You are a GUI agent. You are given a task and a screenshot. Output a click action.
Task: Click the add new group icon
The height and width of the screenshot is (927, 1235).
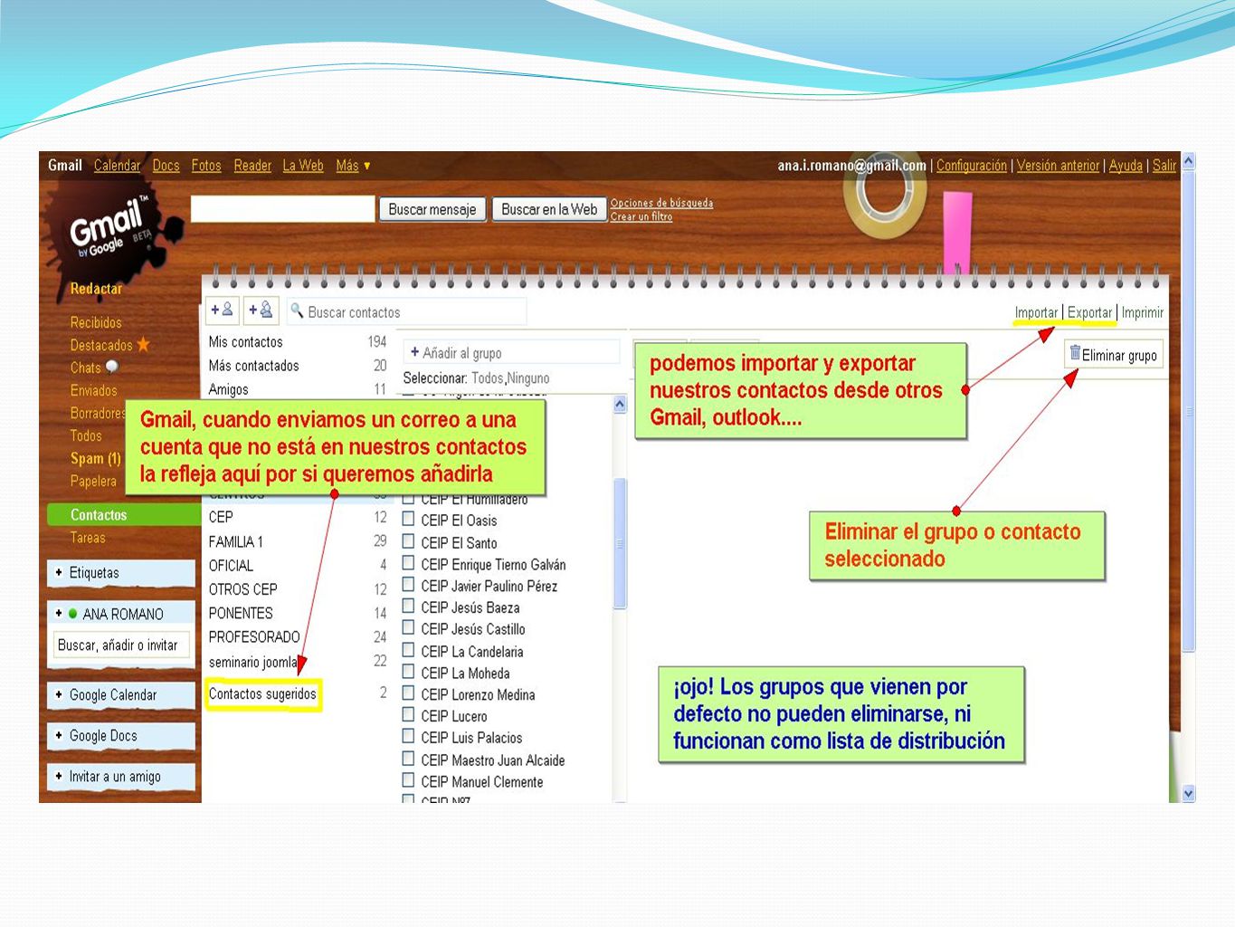click(261, 311)
